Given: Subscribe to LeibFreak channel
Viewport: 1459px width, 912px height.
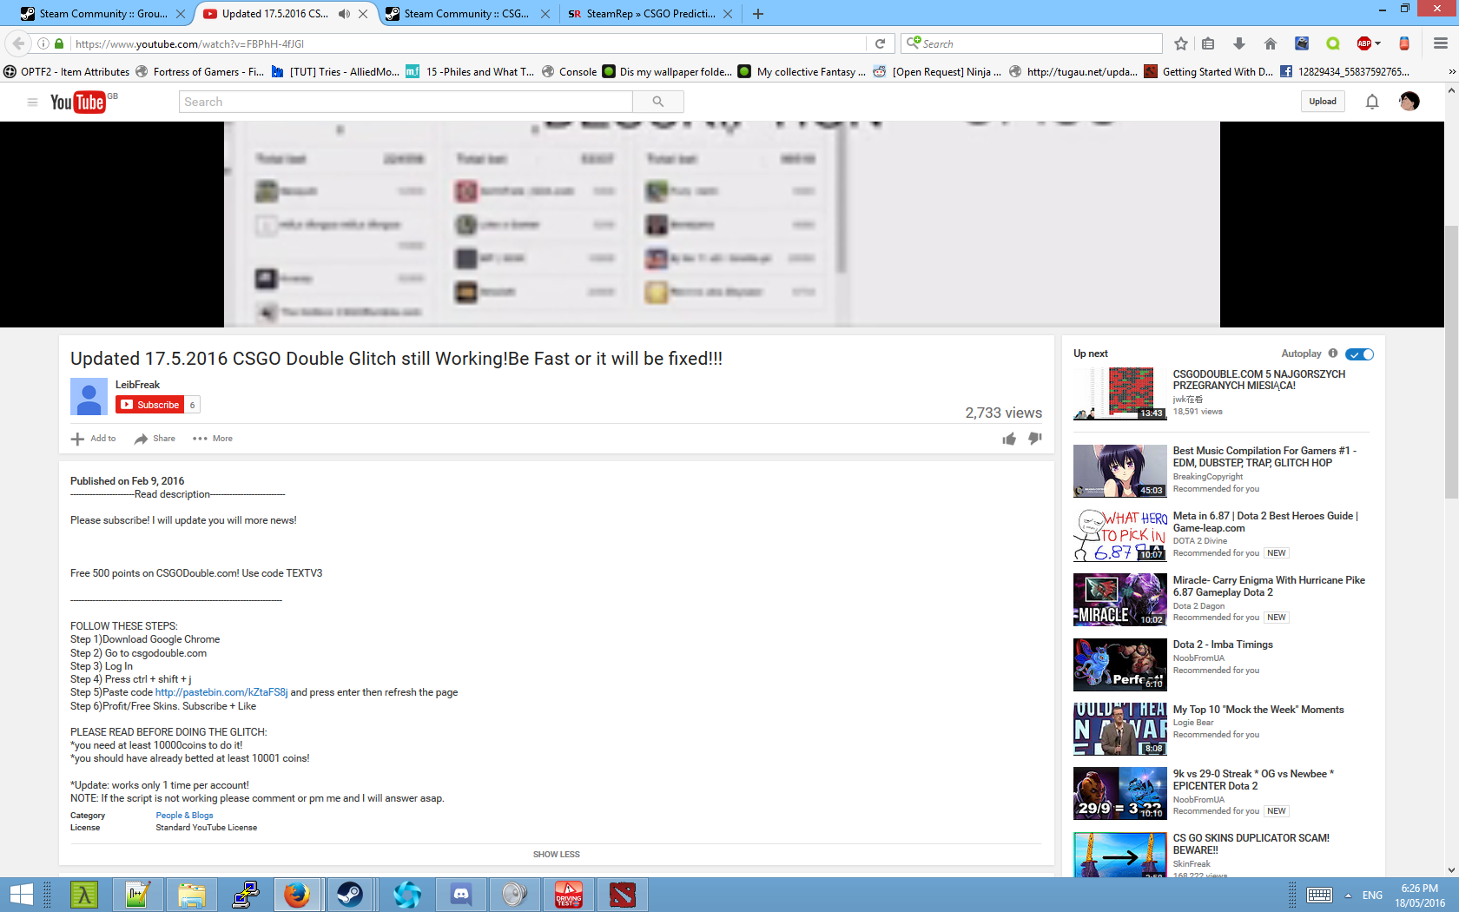Looking at the screenshot, I should click(150, 405).
